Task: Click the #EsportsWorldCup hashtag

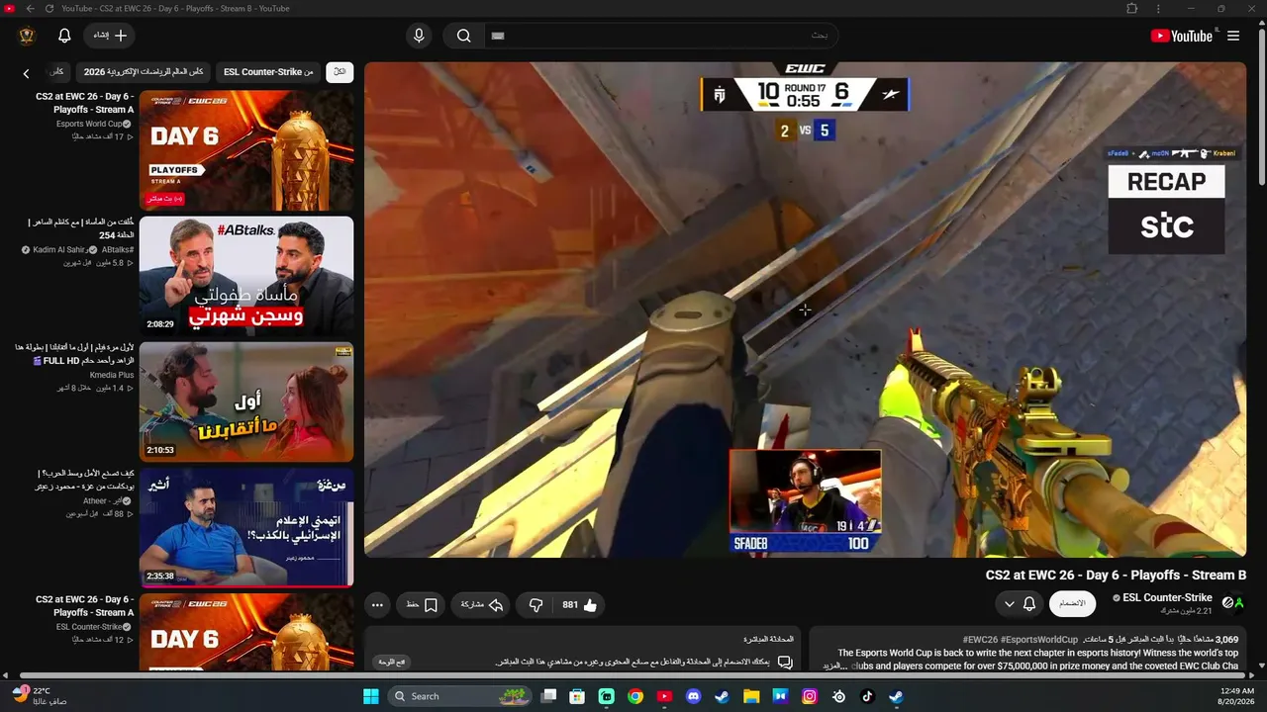Action: pyautogui.click(x=1038, y=640)
